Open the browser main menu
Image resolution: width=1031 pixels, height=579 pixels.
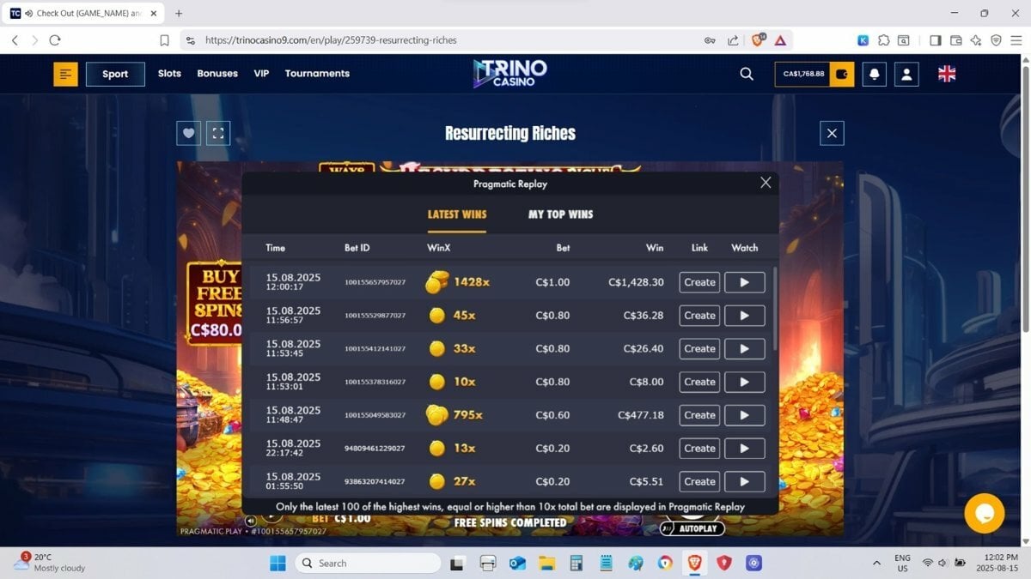coord(1017,40)
